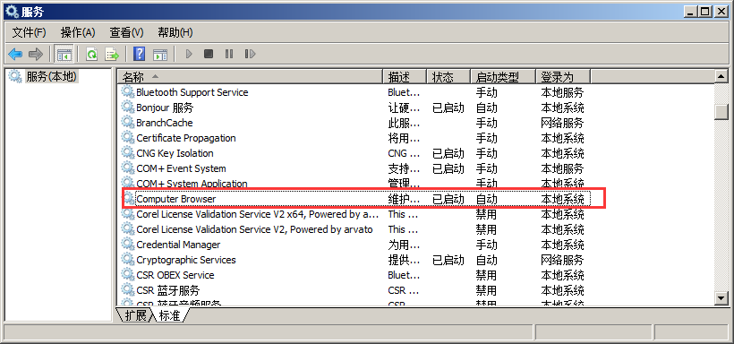Select the Computer Browser service row
734x344 pixels.
(356, 199)
